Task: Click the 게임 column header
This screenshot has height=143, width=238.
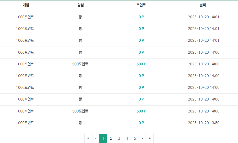Action: (x=26, y=5)
